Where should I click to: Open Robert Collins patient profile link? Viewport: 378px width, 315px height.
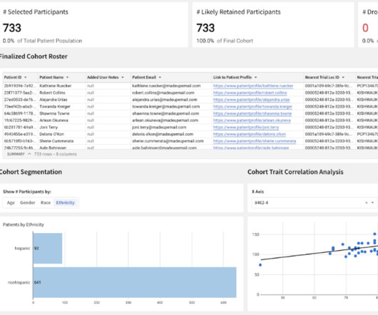click(250, 93)
